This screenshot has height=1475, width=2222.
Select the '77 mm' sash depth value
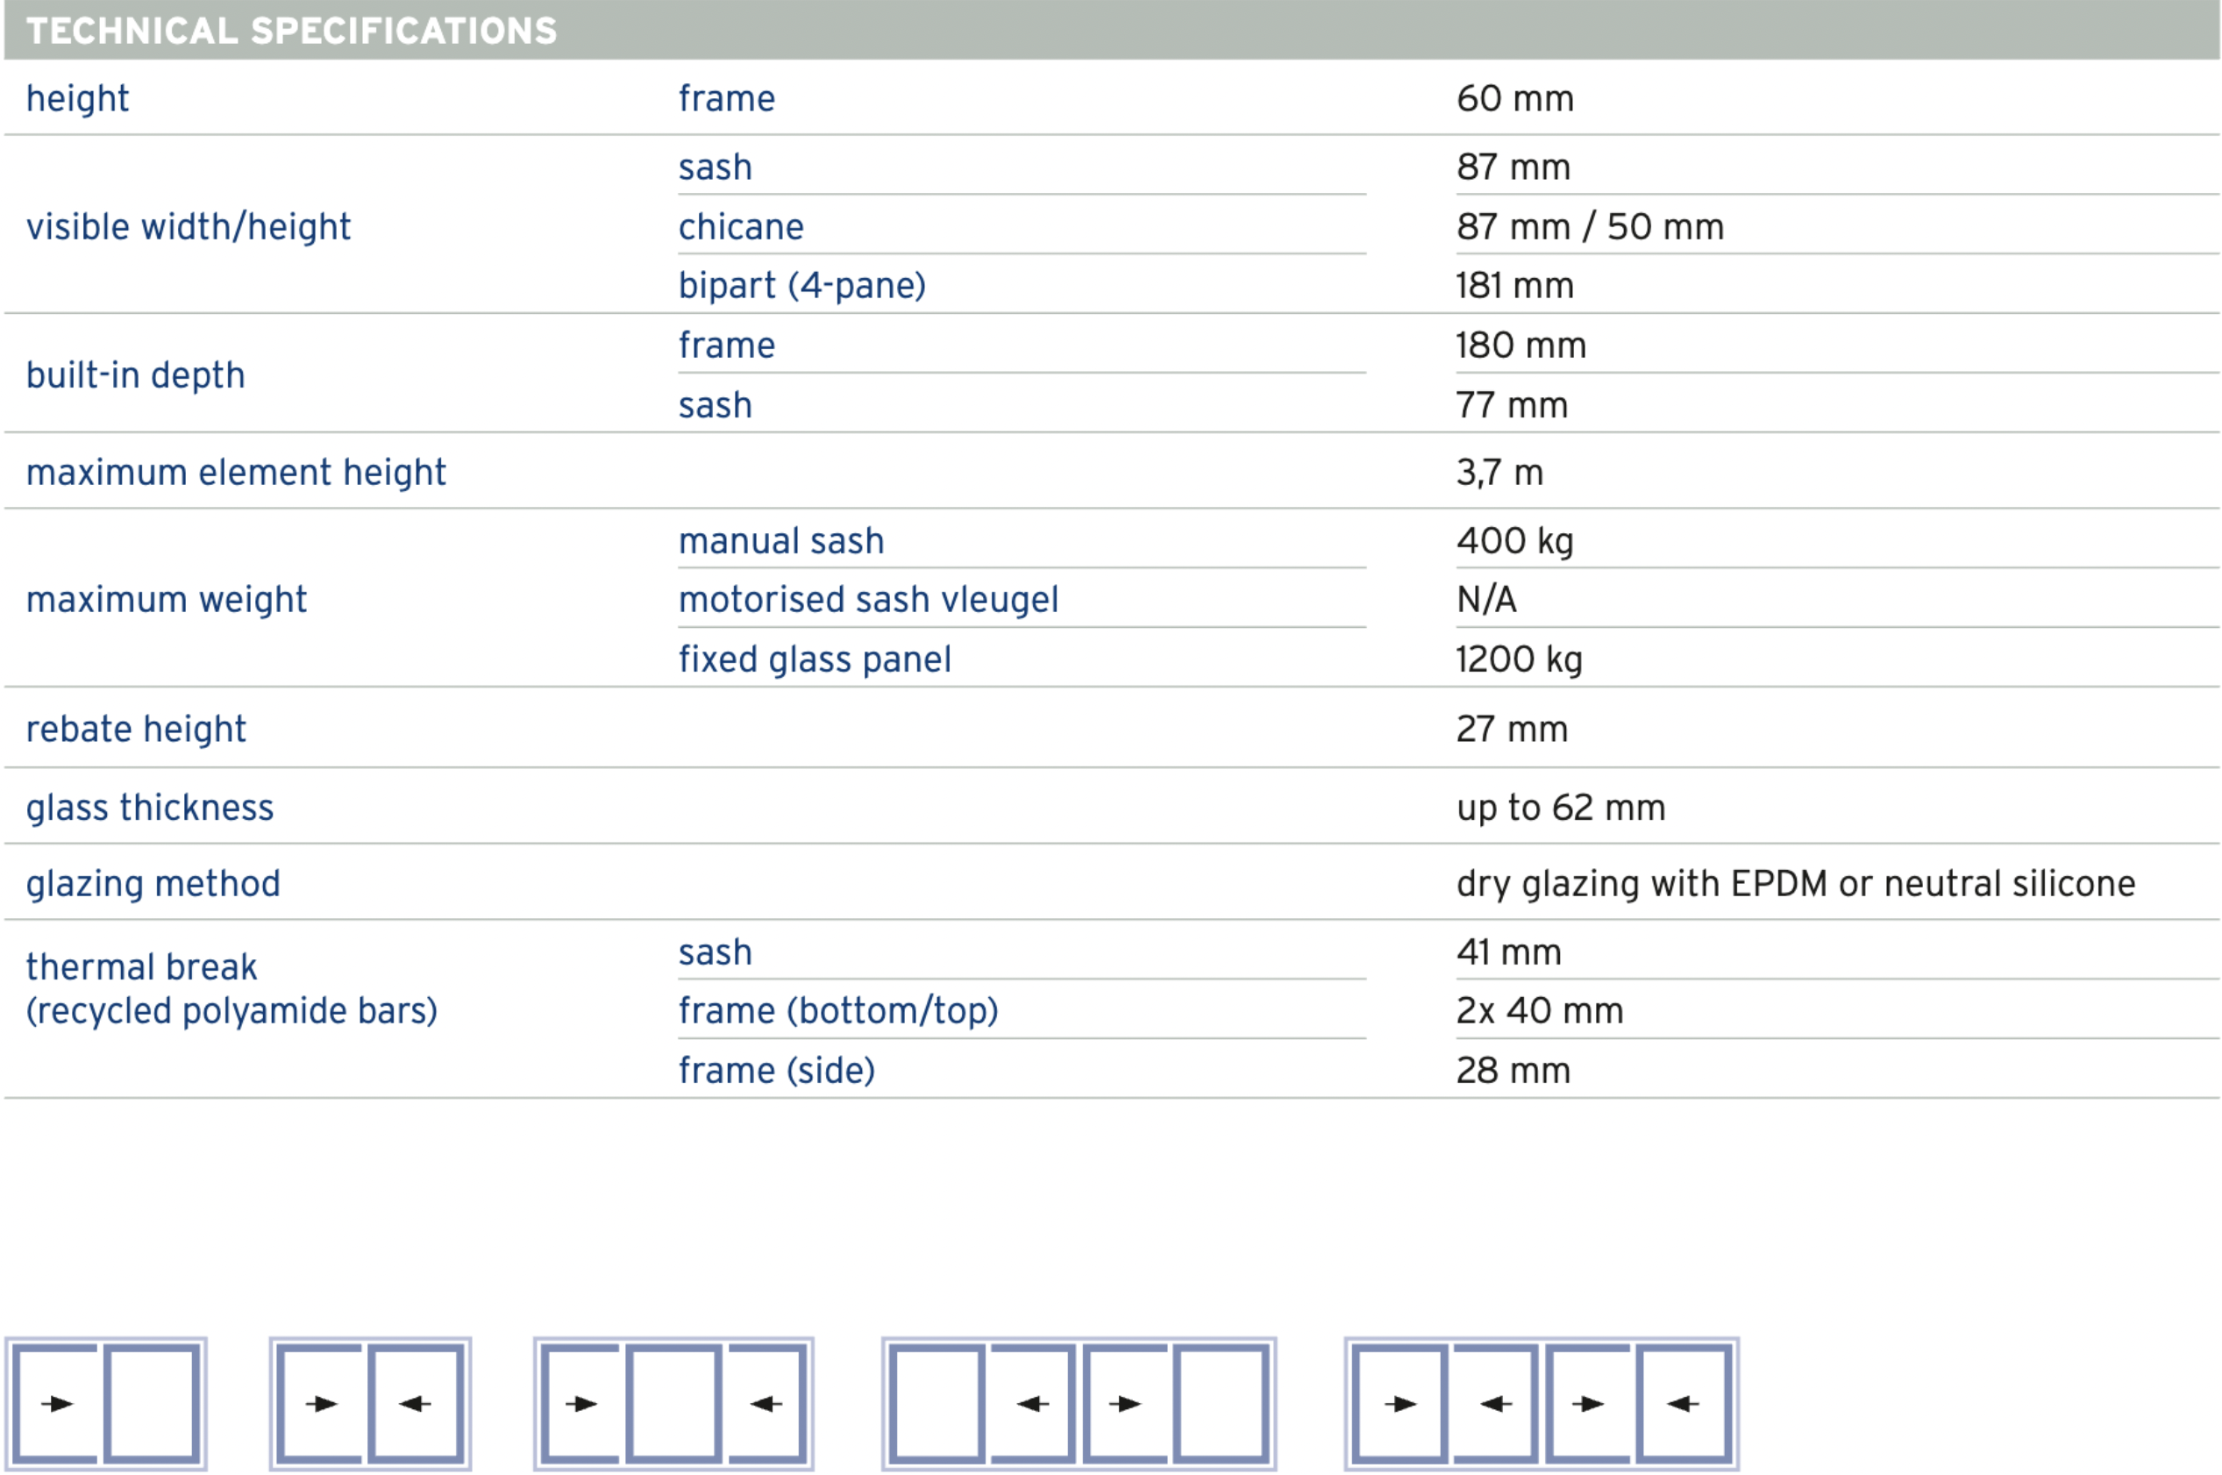pyautogui.click(x=1512, y=405)
